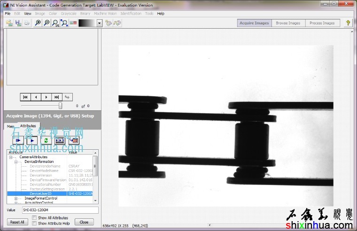Switch to the Main tab

(10, 126)
